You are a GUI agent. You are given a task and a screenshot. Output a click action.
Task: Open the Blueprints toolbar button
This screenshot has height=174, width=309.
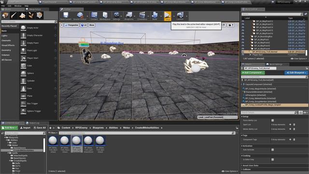129,16
